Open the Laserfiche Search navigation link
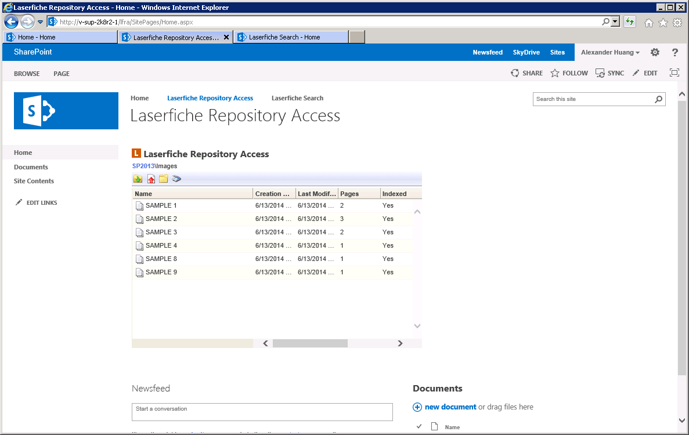 click(297, 99)
